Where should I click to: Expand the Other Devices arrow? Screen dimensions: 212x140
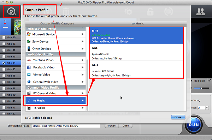point(82,49)
